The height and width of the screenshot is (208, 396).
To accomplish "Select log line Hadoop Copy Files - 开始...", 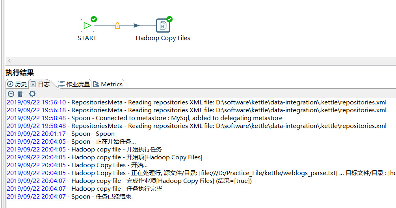I will [x=77, y=165].
